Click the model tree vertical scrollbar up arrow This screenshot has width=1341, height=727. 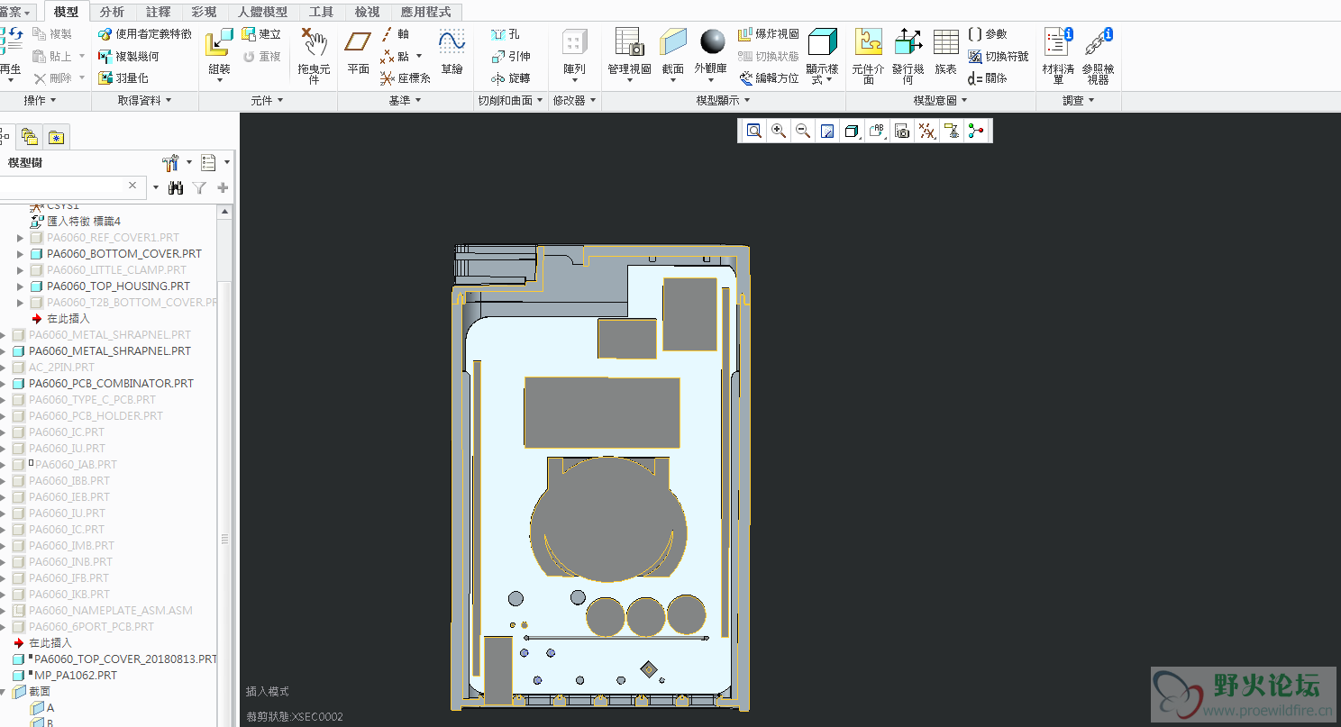pyautogui.click(x=224, y=211)
